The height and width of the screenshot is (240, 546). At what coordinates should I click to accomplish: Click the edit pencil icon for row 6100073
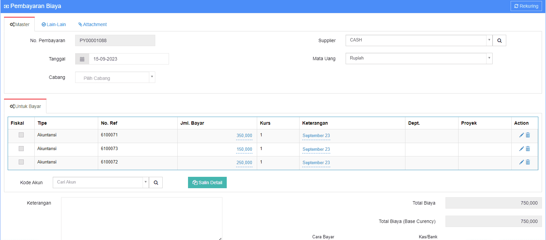[x=521, y=149]
